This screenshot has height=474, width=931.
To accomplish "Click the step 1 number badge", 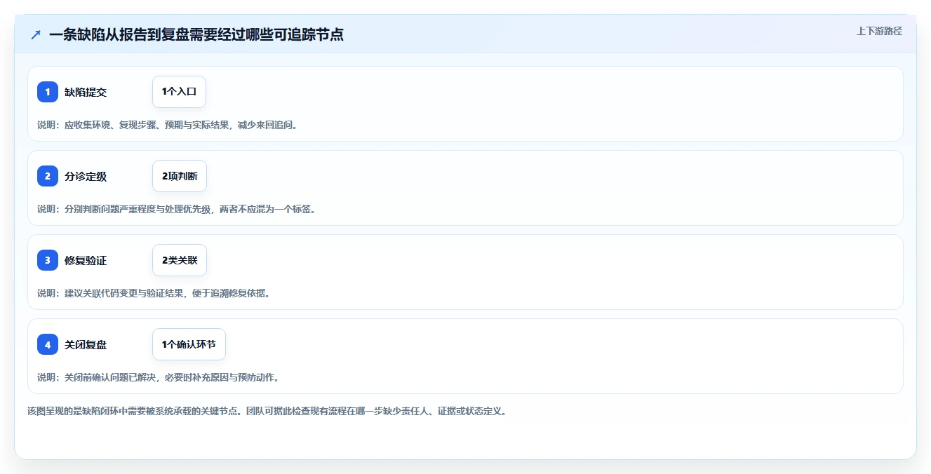I will [x=48, y=92].
